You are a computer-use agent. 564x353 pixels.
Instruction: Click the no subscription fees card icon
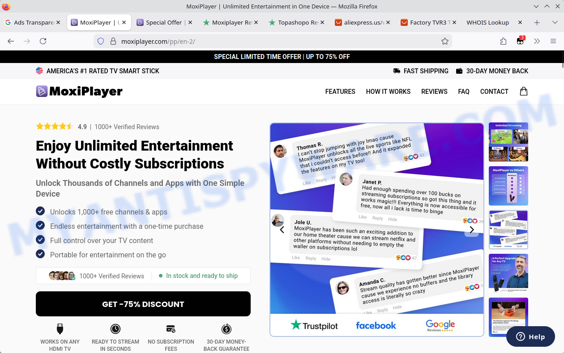point(171,329)
